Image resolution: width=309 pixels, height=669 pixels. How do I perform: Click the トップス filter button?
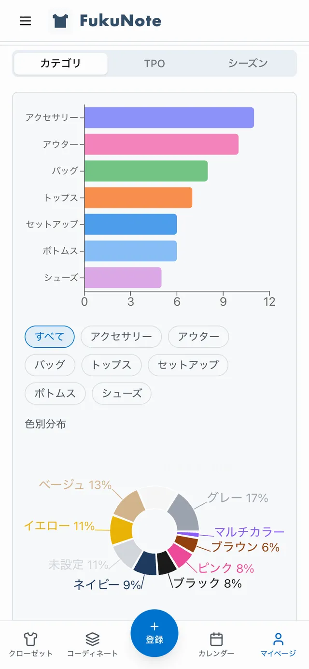point(112,365)
